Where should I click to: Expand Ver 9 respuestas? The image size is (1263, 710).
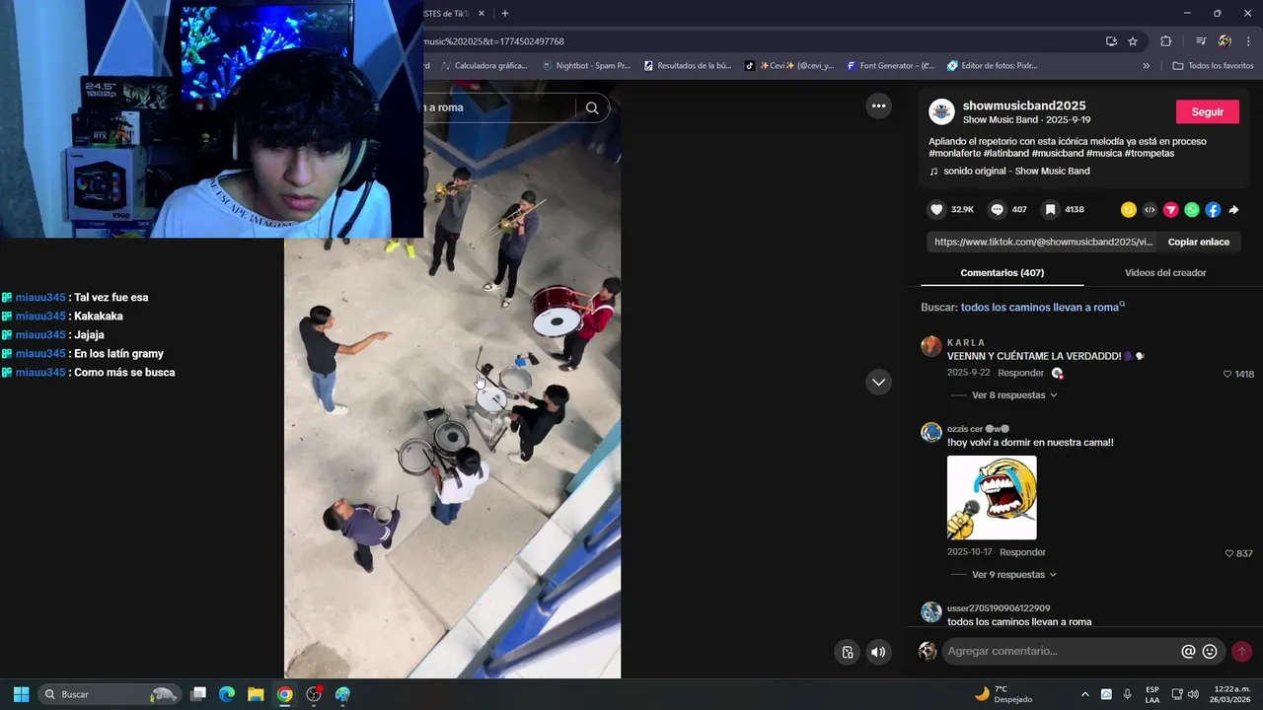[x=1014, y=575]
